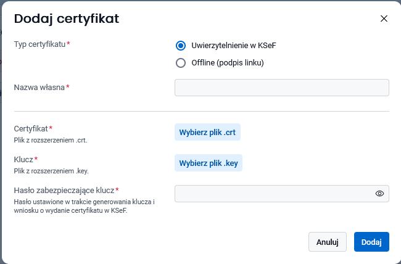Click the 'Plik z rozszerzeniem .crt.' hint
Image resolution: width=401 pixels, height=264 pixels.
[51, 140]
